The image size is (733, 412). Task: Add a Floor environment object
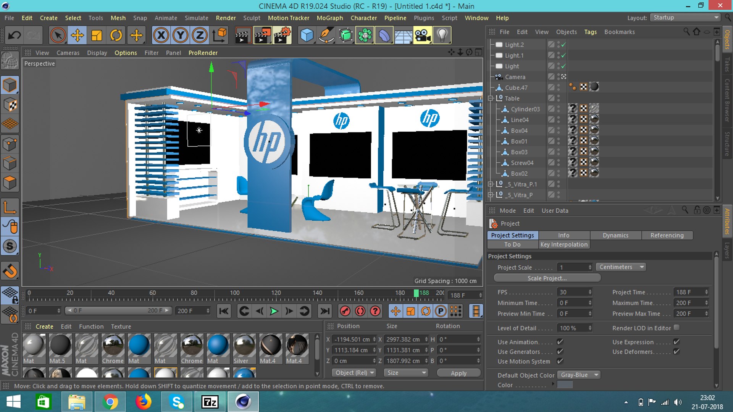(404, 35)
